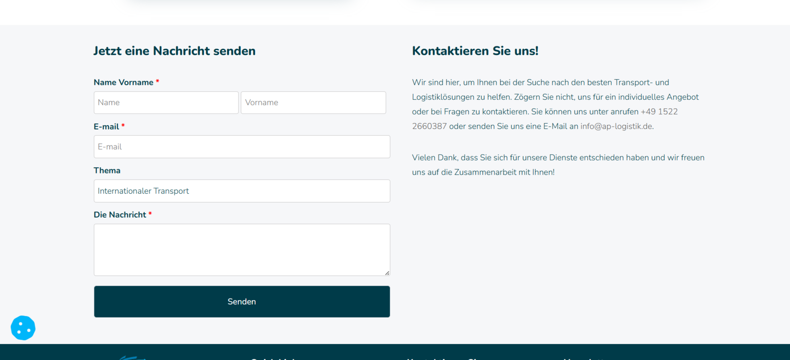Click into the Vorname input field
Image resolution: width=790 pixels, height=360 pixels.
(x=313, y=103)
